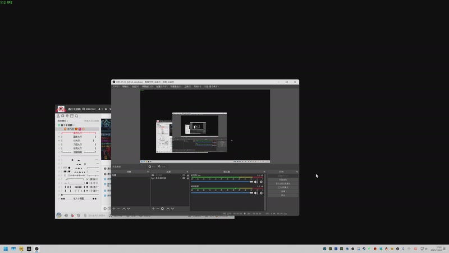Select the scene entry in the Scenes list
This screenshot has height=253, width=449.
point(131,175)
